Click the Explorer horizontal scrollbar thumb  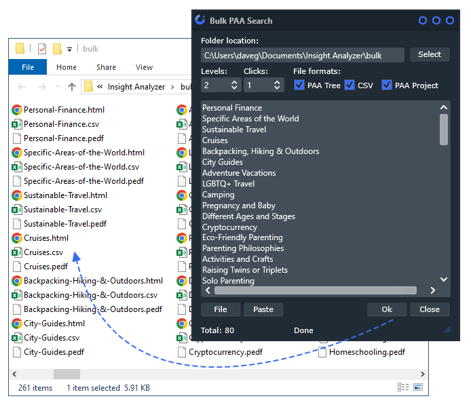(x=67, y=374)
